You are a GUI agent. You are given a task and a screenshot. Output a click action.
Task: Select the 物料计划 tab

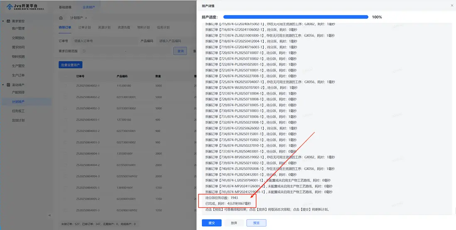click(x=144, y=27)
